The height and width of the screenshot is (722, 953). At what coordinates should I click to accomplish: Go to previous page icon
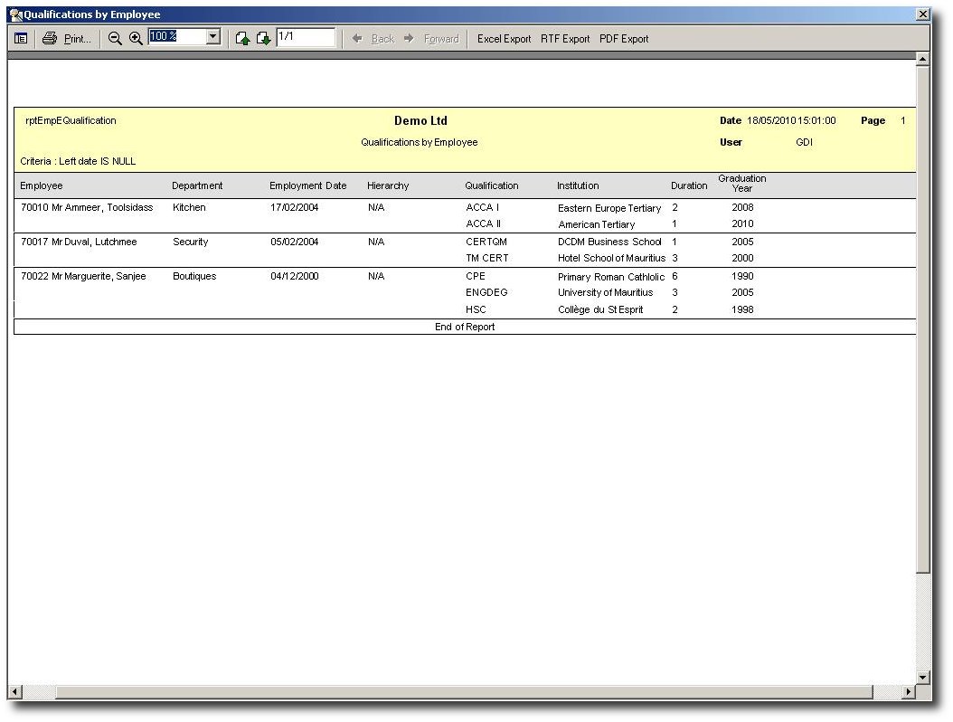(x=242, y=38)
